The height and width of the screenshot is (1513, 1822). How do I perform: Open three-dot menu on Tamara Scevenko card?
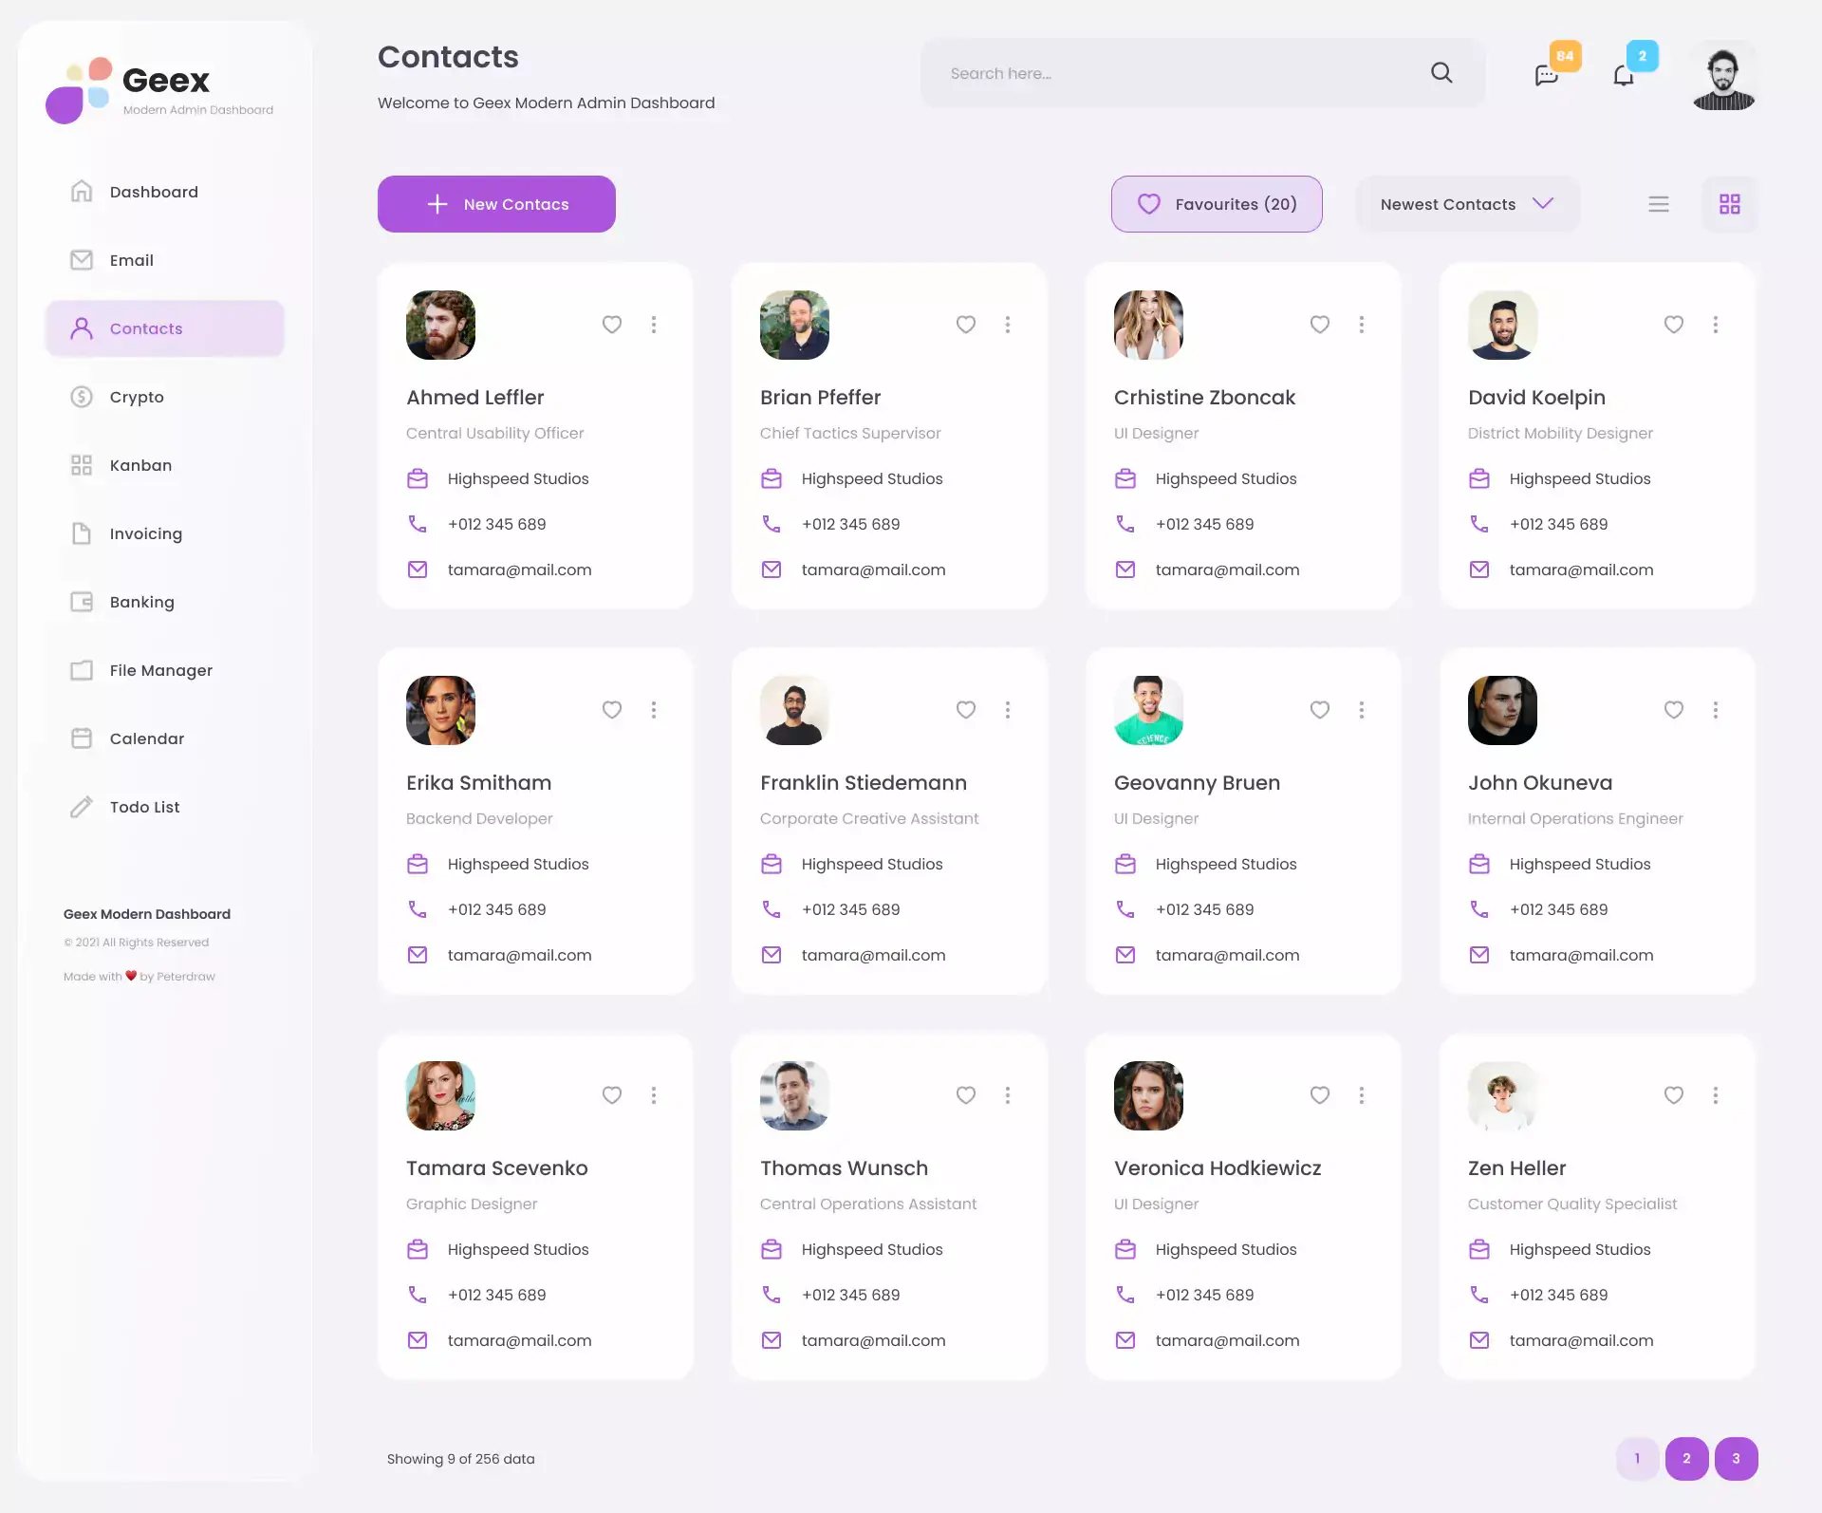654,1095
